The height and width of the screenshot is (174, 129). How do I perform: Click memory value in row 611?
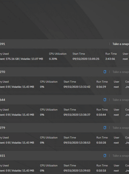(17, 171)
